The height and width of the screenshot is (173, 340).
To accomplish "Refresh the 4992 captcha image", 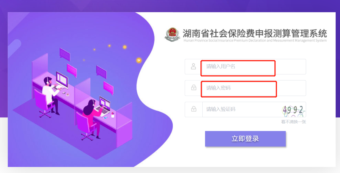I will (293, 110).
